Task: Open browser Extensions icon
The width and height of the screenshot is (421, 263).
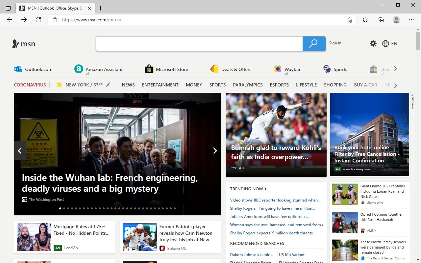Action: click(x=365, y=20)
